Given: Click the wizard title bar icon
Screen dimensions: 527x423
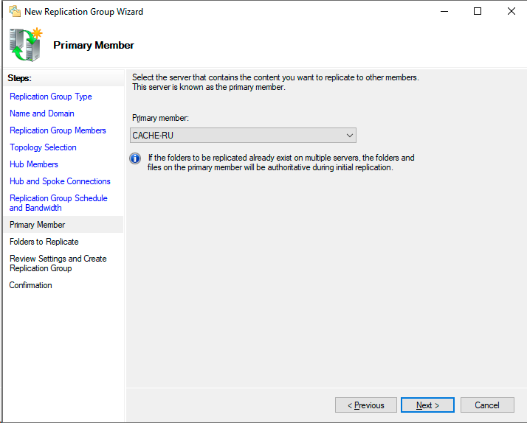Looking at the screenshot, I should [x=13, y=11].
